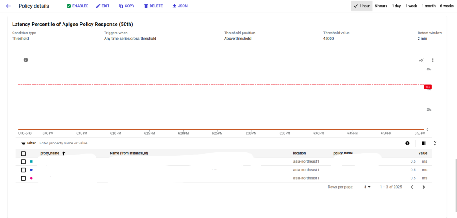Click the Name (from instance_id) column header
Image resolution: width=457 pixels, height=218 pixels.
tap(129, 153)
